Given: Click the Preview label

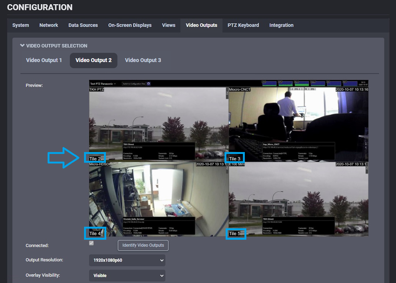Looking at the screenshot, I should pyautogui.click(x=34, y=85).
